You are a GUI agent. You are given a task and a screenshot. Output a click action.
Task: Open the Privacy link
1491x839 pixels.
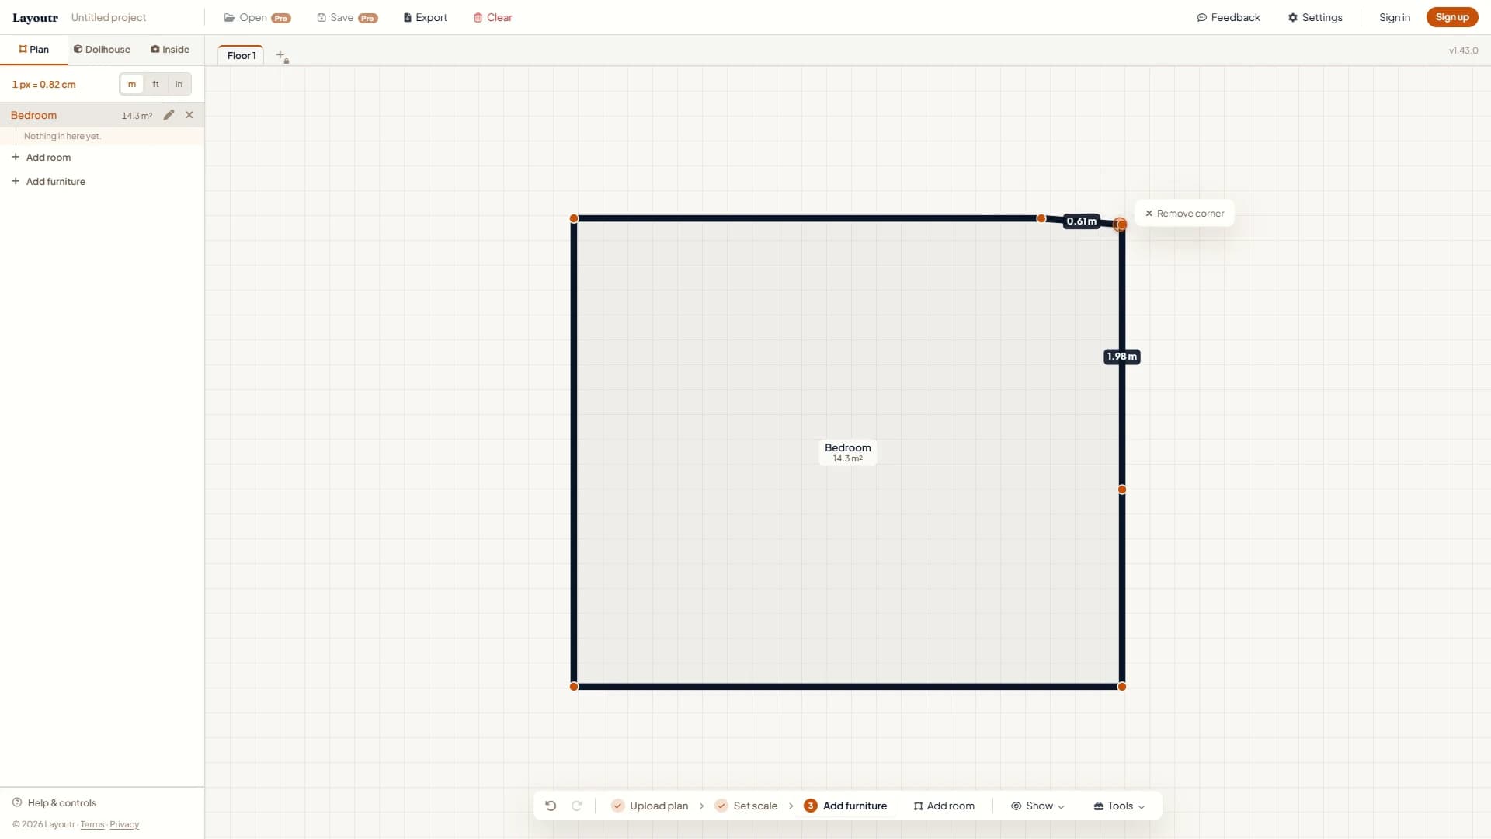click(124, 825)
